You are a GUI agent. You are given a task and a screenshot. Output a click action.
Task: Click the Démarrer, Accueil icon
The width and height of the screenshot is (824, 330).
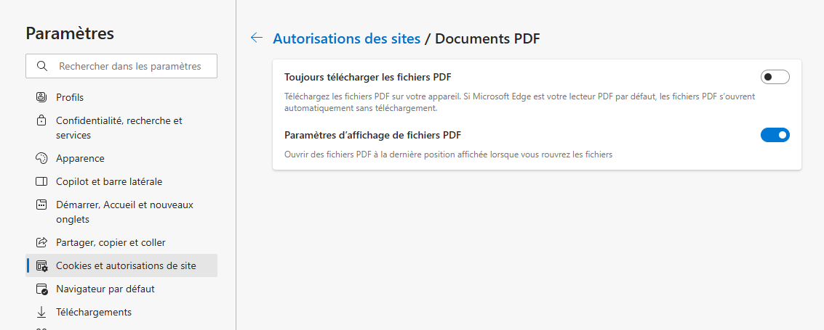tap(41, 205)
